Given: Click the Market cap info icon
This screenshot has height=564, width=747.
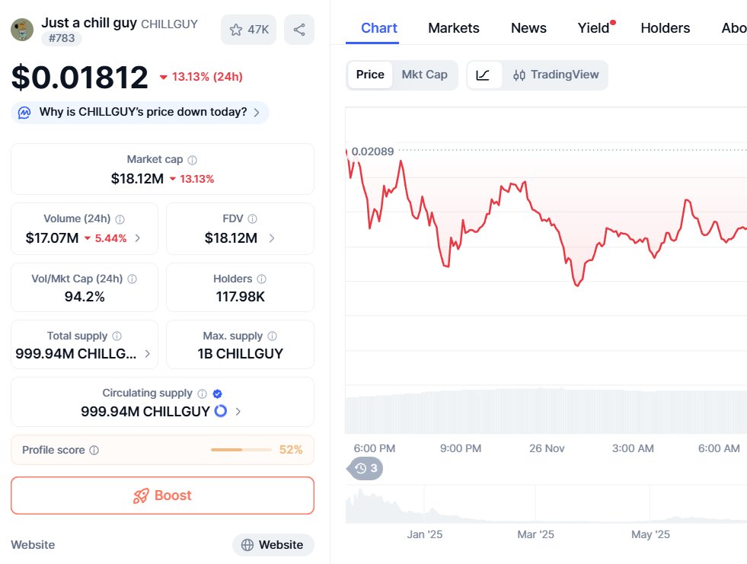Looking at the screenshot, I should click(192, 160).
